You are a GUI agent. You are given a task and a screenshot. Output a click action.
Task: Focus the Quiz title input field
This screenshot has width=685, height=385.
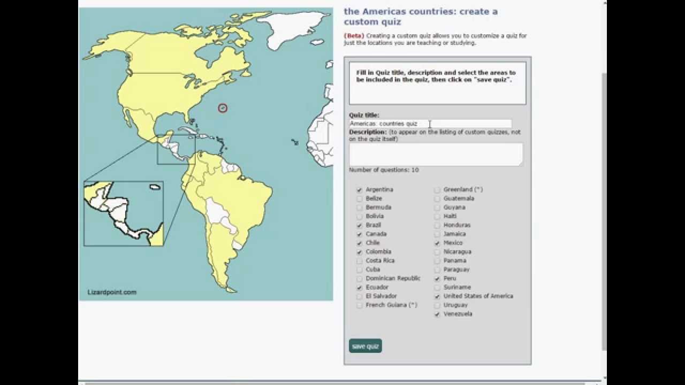click(430, 124)
